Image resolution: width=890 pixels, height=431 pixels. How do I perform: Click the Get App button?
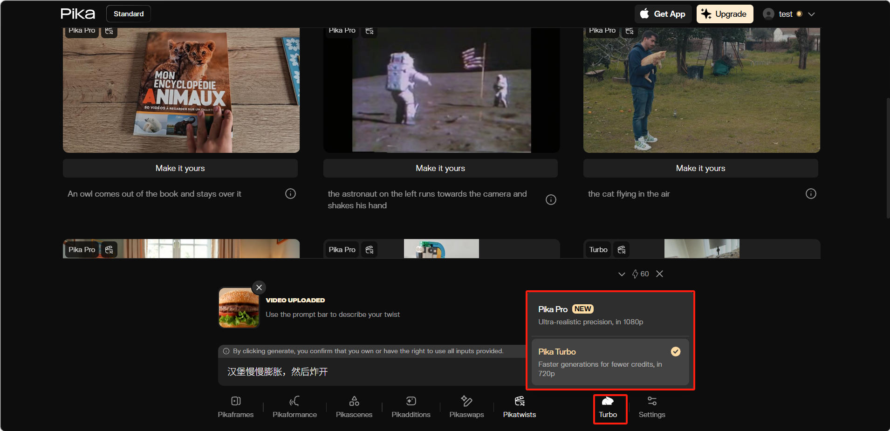tap(663, 14)
